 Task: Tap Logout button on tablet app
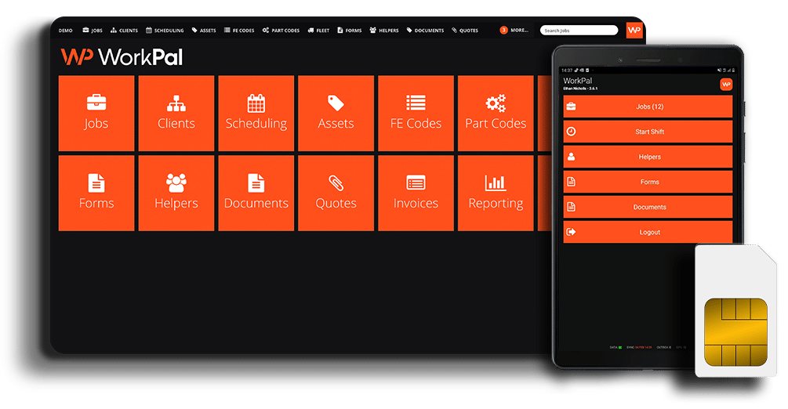click(648, 232)
